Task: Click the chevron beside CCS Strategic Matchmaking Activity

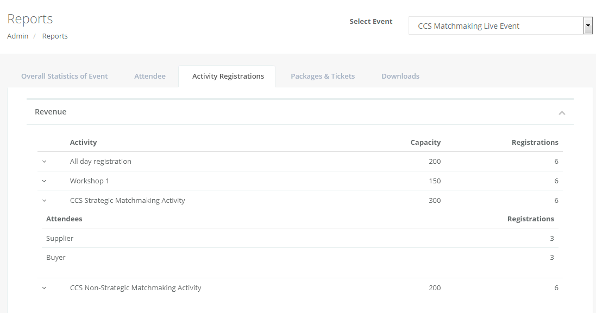Action: [x=44, y=200]
